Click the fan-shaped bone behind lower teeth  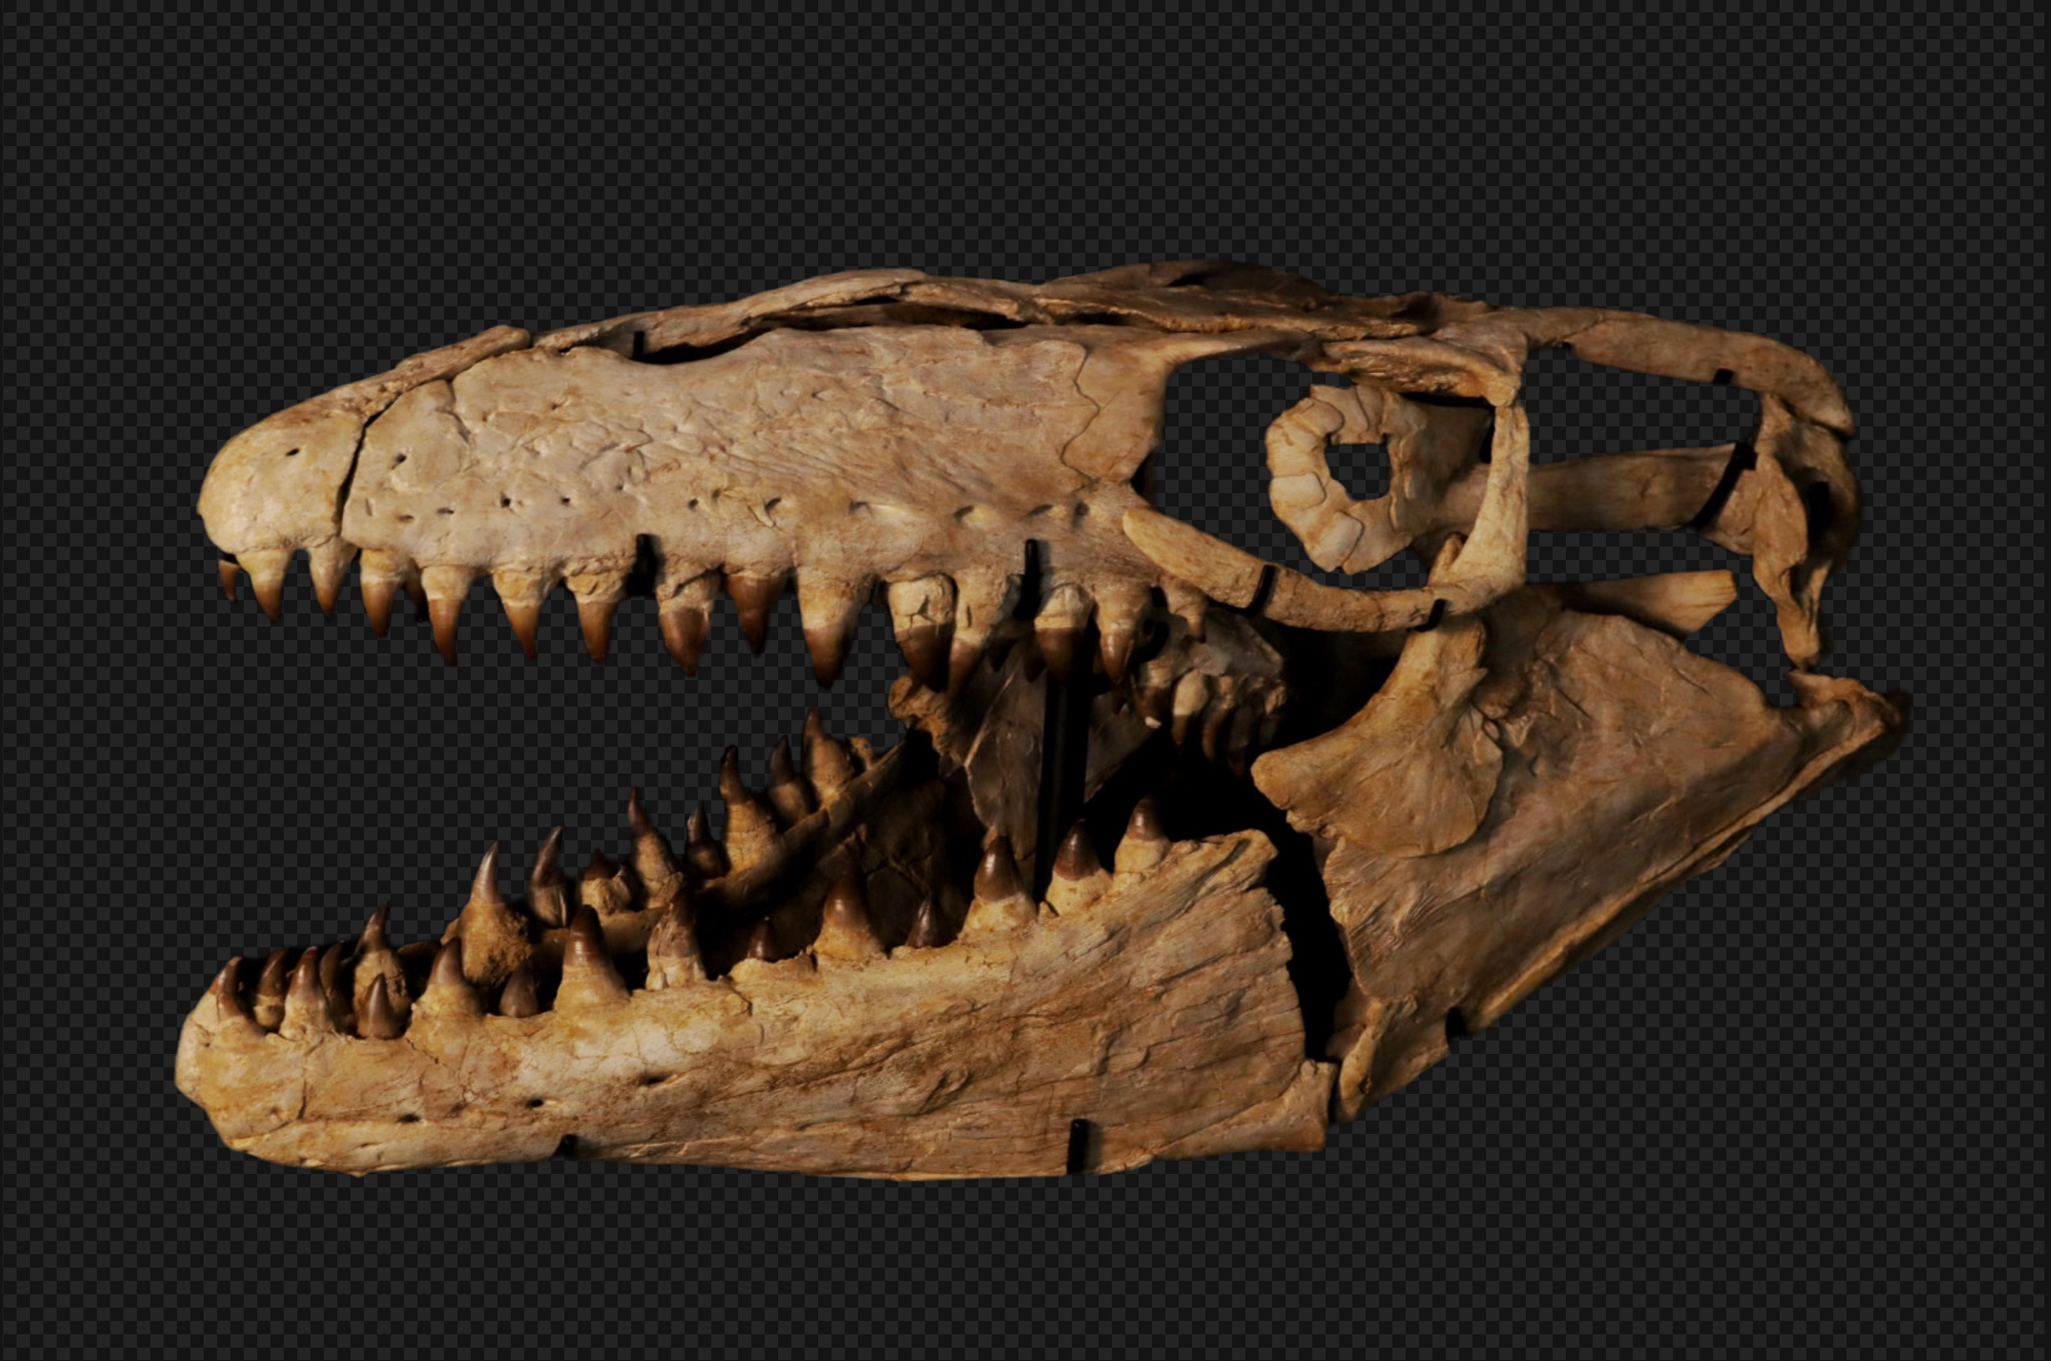pos(1389,764)
